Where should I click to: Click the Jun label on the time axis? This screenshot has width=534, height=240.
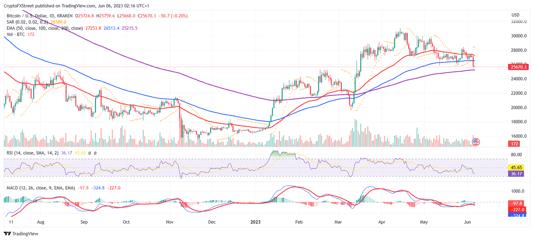point(467,222)
